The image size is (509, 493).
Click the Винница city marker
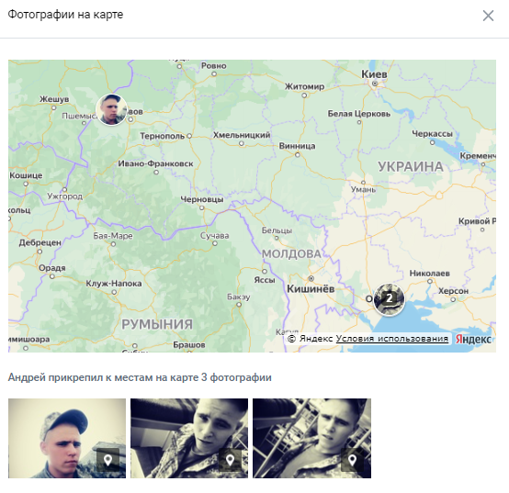click(298, 155)
